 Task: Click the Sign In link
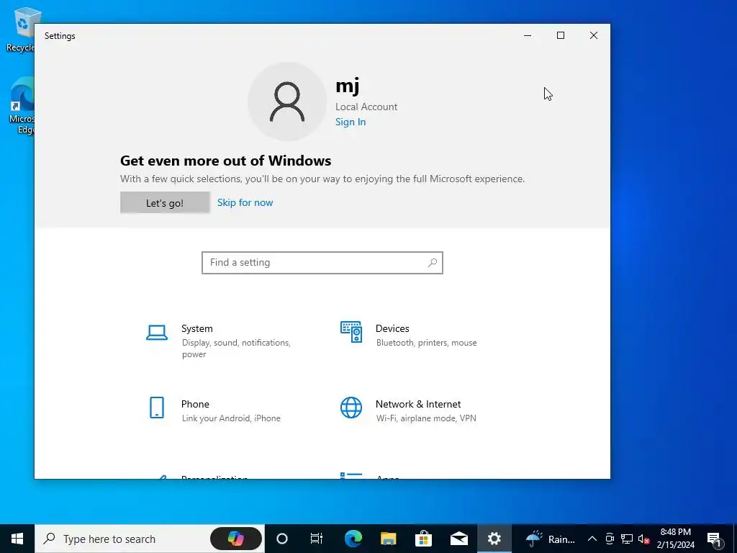coord(351,122)
